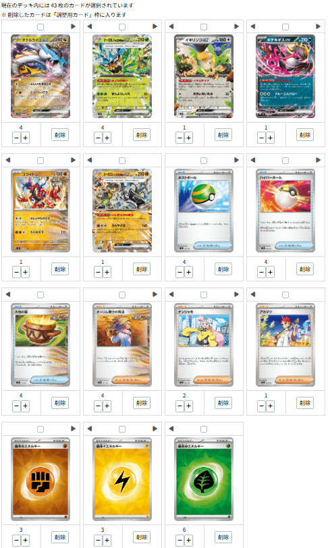Move Nest Ball card right with arrow

236,160
